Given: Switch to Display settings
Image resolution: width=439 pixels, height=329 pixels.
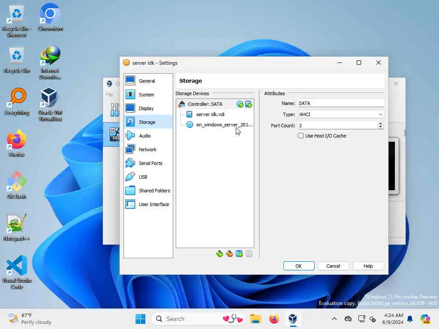Looking at the screenshot, I should click(148, 108).
